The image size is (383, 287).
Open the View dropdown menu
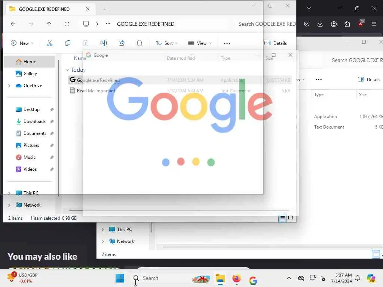click(200, 43)
